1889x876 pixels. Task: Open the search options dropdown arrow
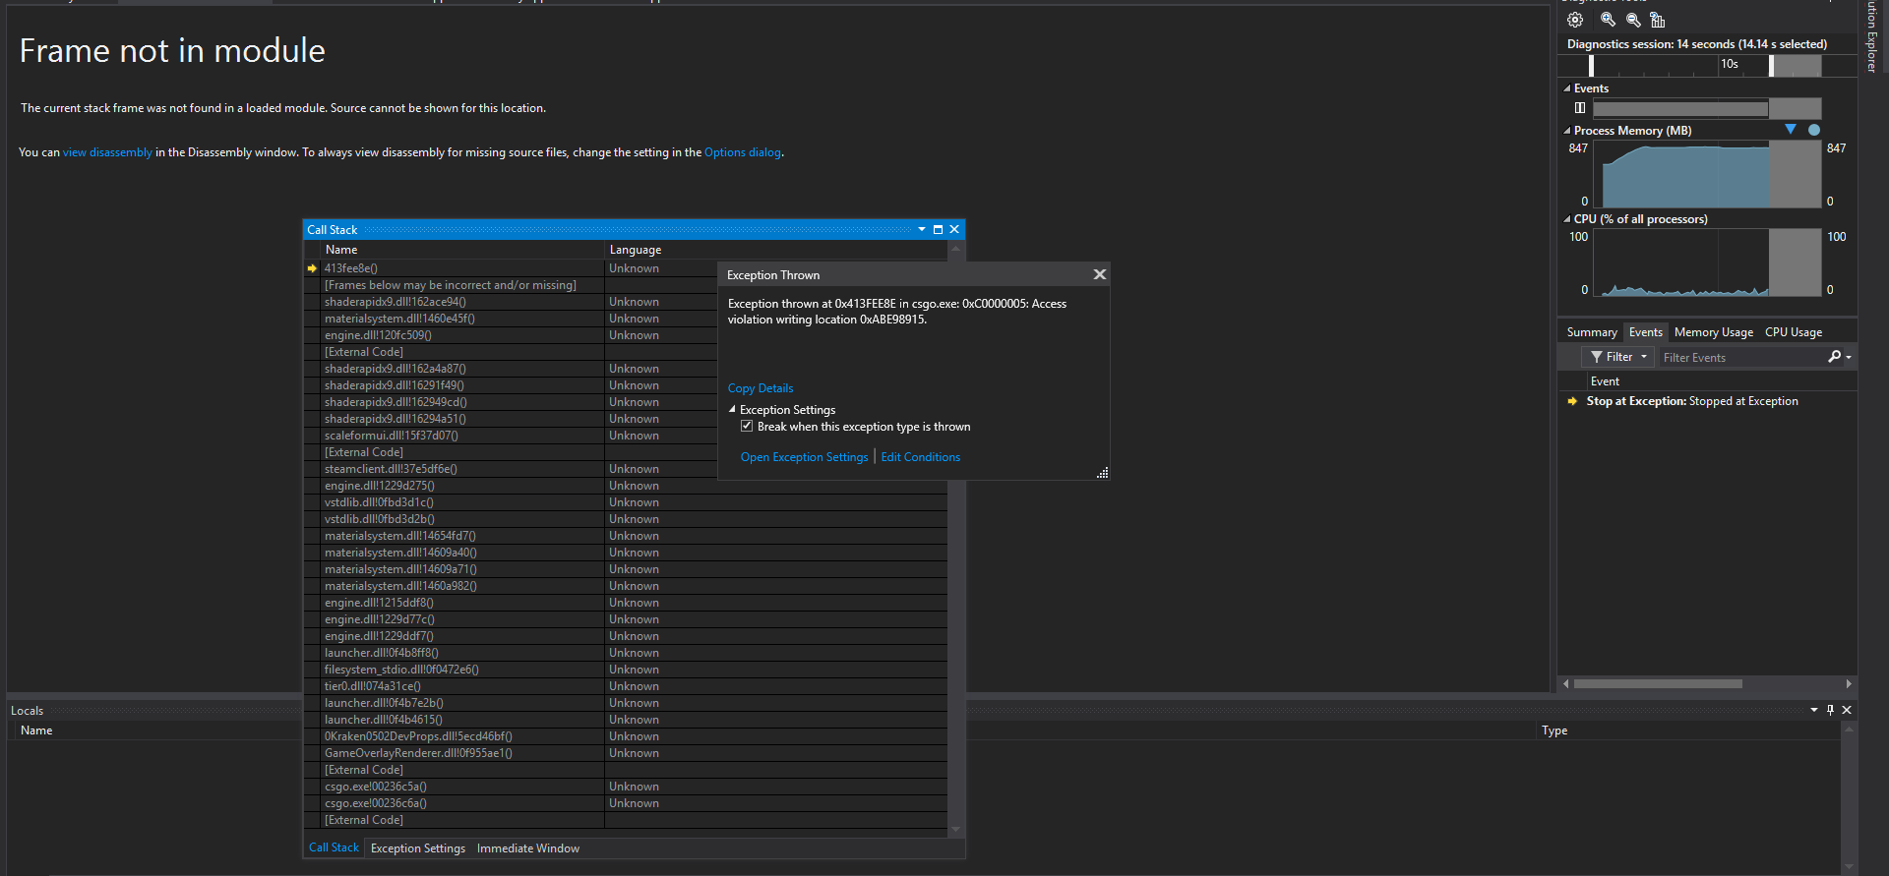(x=1849, y=357)
